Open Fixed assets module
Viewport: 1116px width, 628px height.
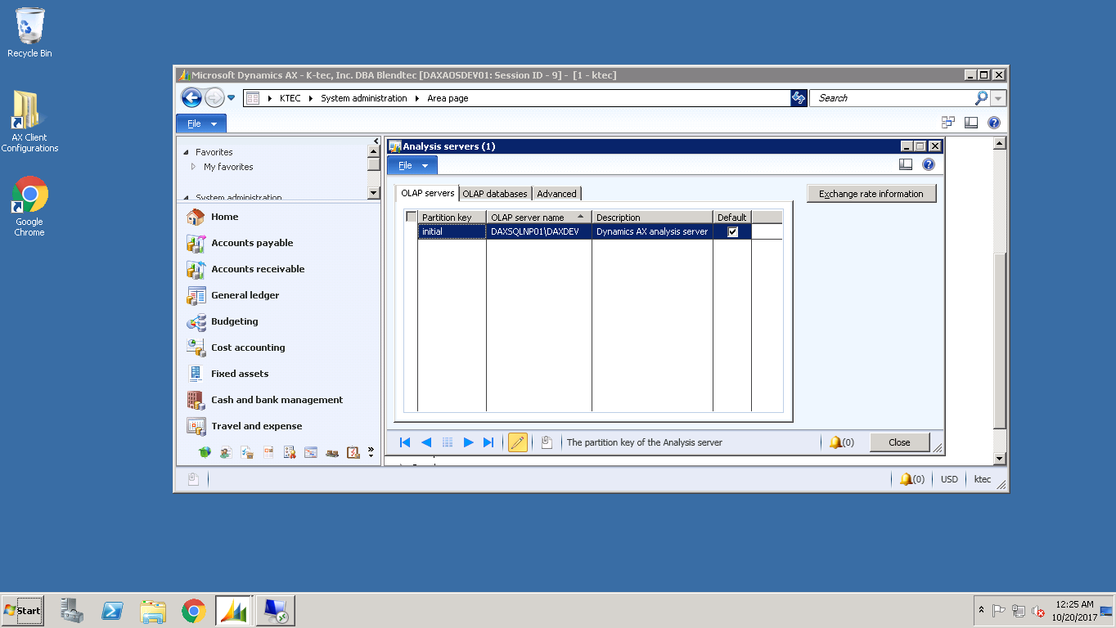239,374
